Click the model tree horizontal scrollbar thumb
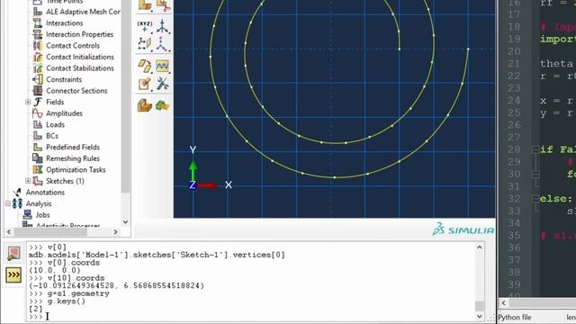This screenshot has height=324, width=576. pyautogui.click(x=51, y=232)
